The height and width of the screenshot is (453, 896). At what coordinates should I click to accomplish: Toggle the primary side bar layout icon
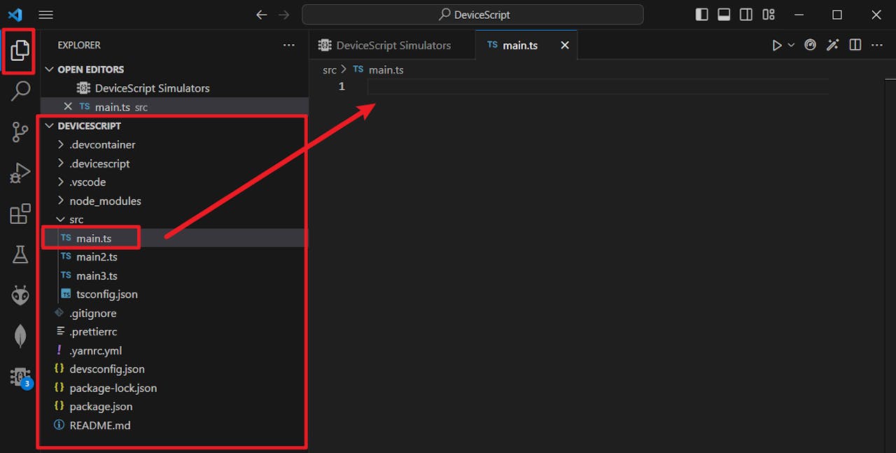pyautogui.click(x=702, y=15)
